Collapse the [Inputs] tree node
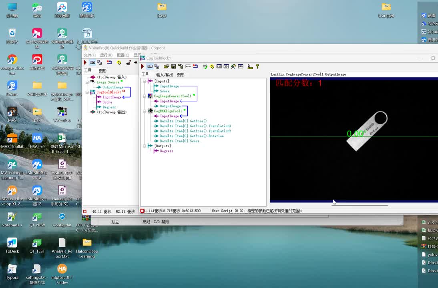This screenshot has height=288, width=438. click(x=145, y=81)
